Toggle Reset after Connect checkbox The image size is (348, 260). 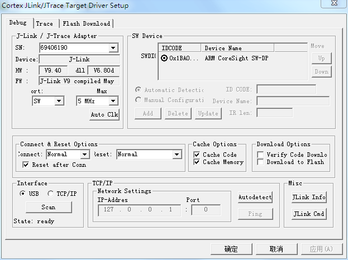pos(26,165)
